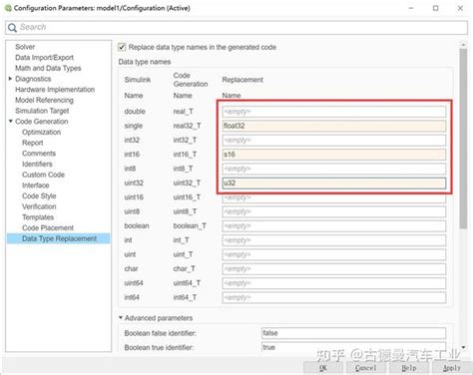
Task: Select Data Type Replacement in the tree
Action: point(59,238)
